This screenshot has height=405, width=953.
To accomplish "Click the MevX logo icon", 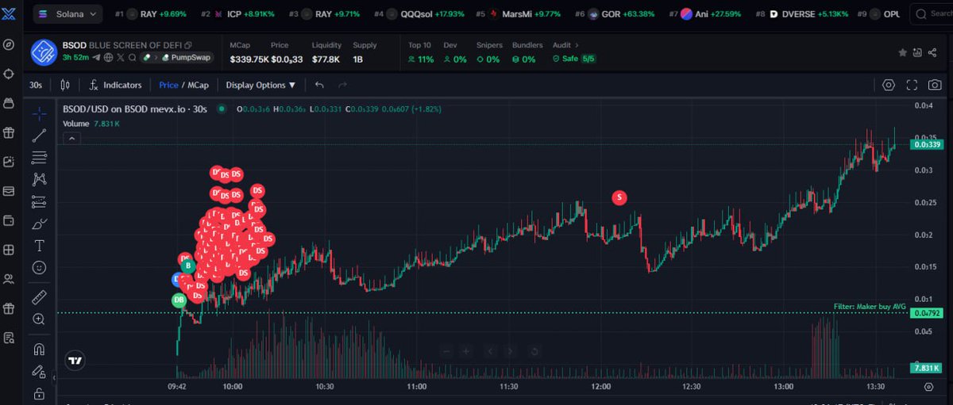I will [x=9, y=13].
